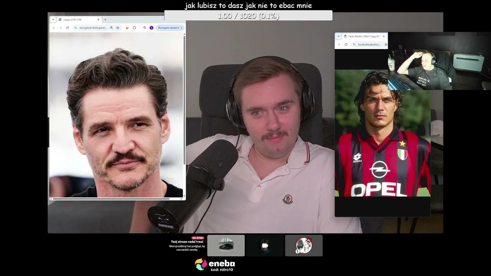Image resolution: width=491 pixels, height=276 pixels.
Task: Open site info for the footballmakeshistory address
Action: (x=354, y=44)
